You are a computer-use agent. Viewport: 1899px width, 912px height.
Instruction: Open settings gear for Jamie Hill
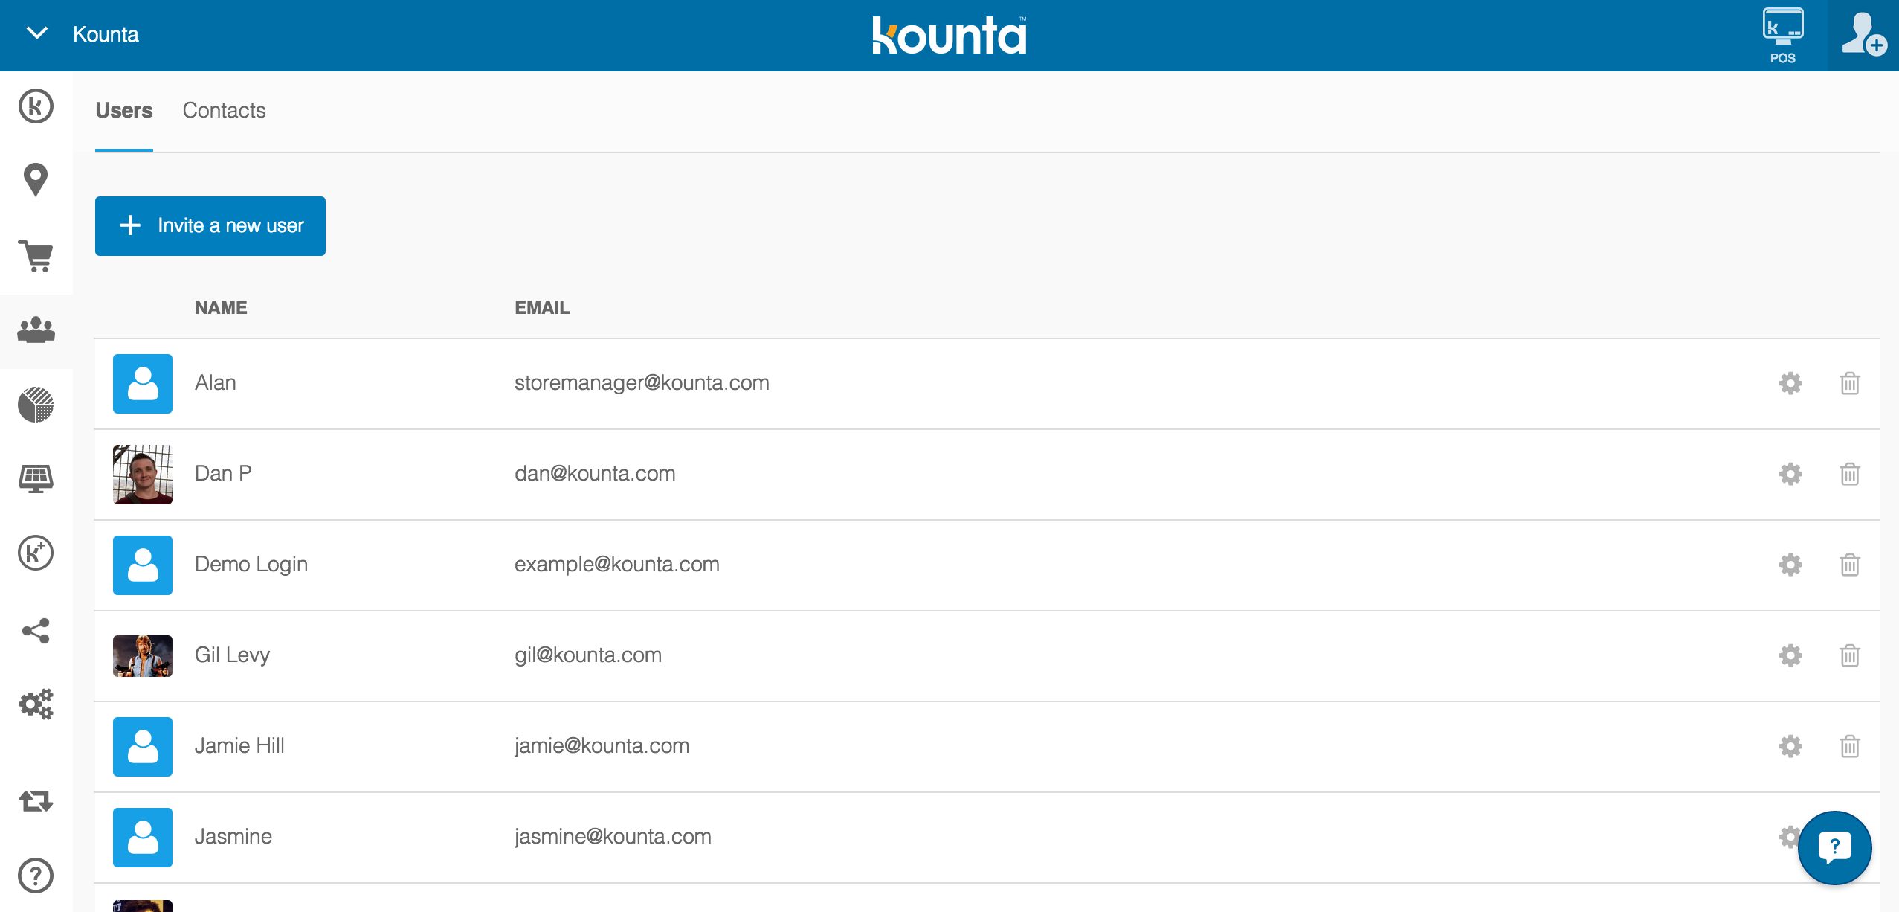pyautogui.click(x=1790, y=746)
